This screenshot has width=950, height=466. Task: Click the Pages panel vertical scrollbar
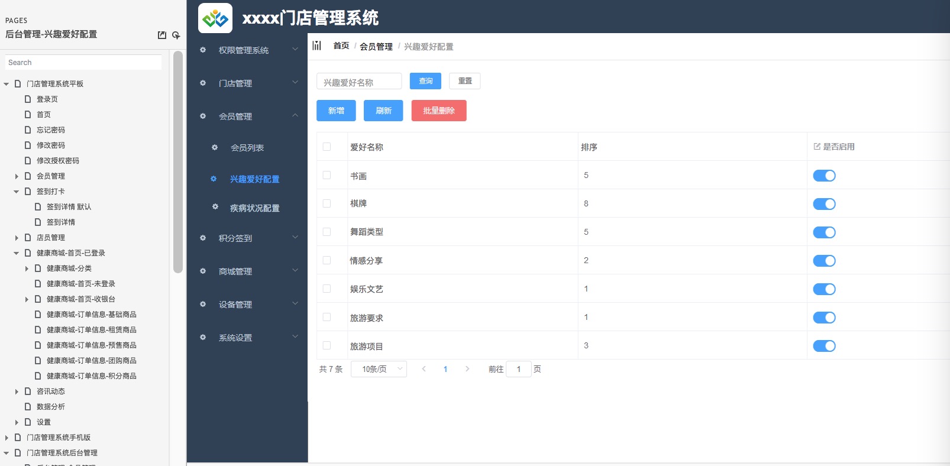(178, 162)
